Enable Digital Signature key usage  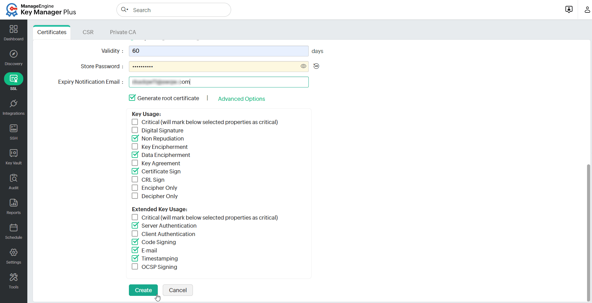click(135, 130)
